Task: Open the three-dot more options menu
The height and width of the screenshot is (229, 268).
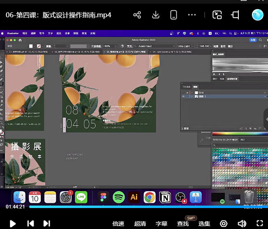Action: [192, 15]
